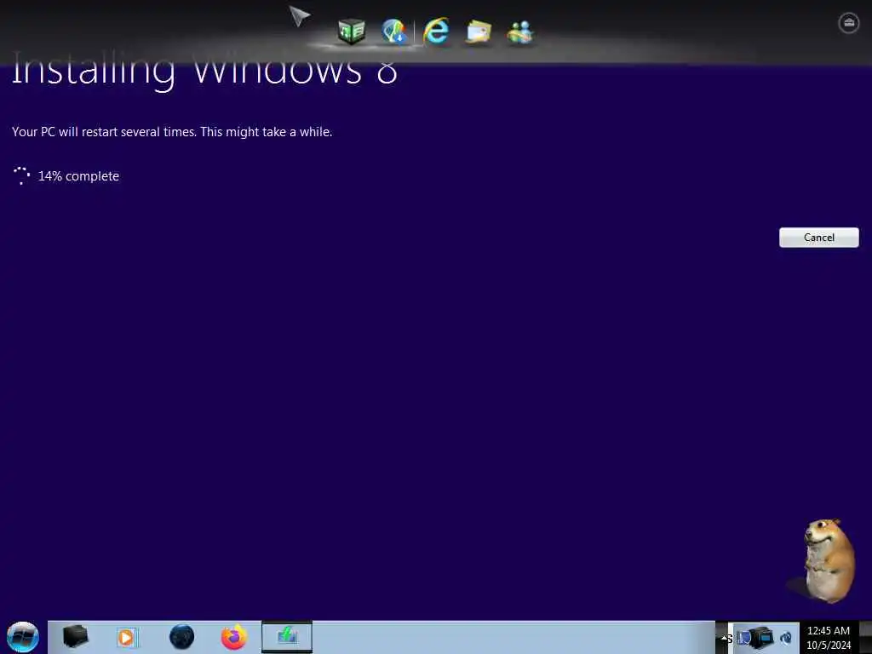The width and height of the screenshot is (872, 654).
Task: Launch Internet Explorer from the top dock
Action: [x=437, y=32]
